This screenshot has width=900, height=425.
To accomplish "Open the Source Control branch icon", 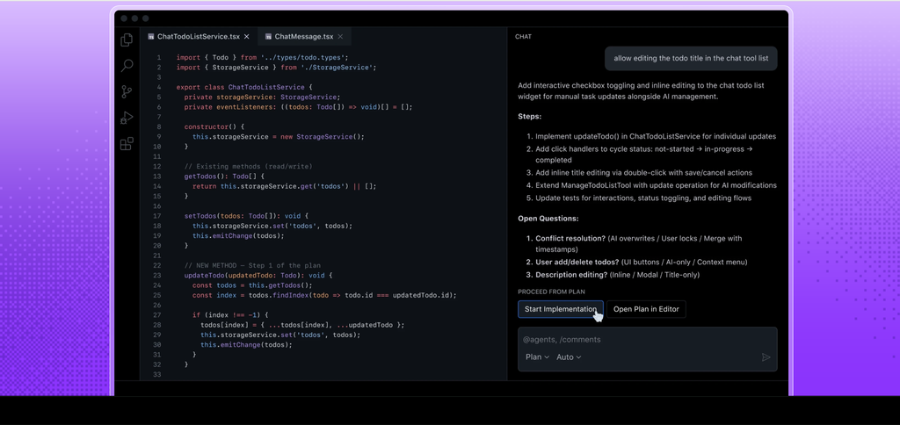I will (x=127, y=92).
